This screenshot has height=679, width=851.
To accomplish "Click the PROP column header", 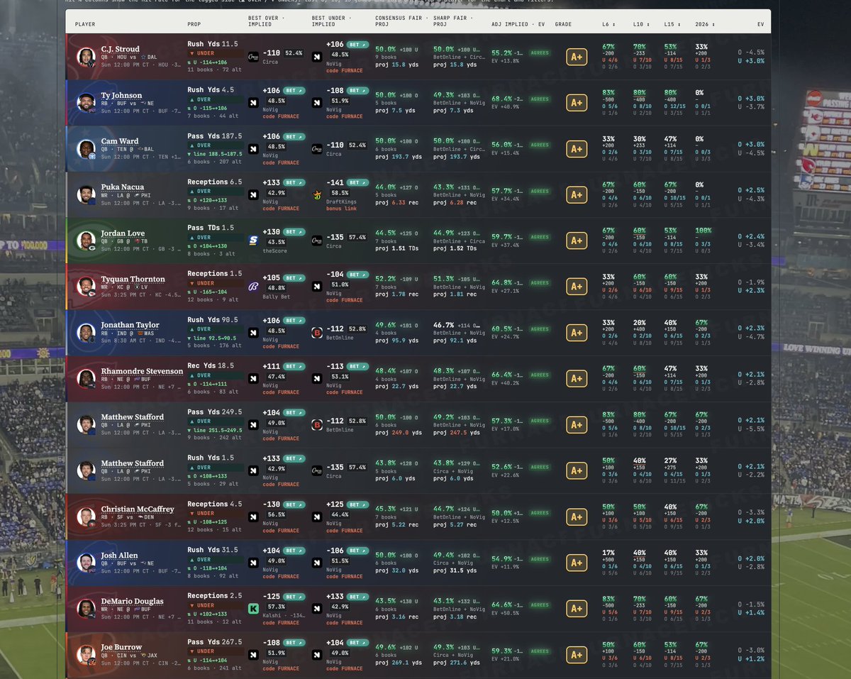I will 194,24.
